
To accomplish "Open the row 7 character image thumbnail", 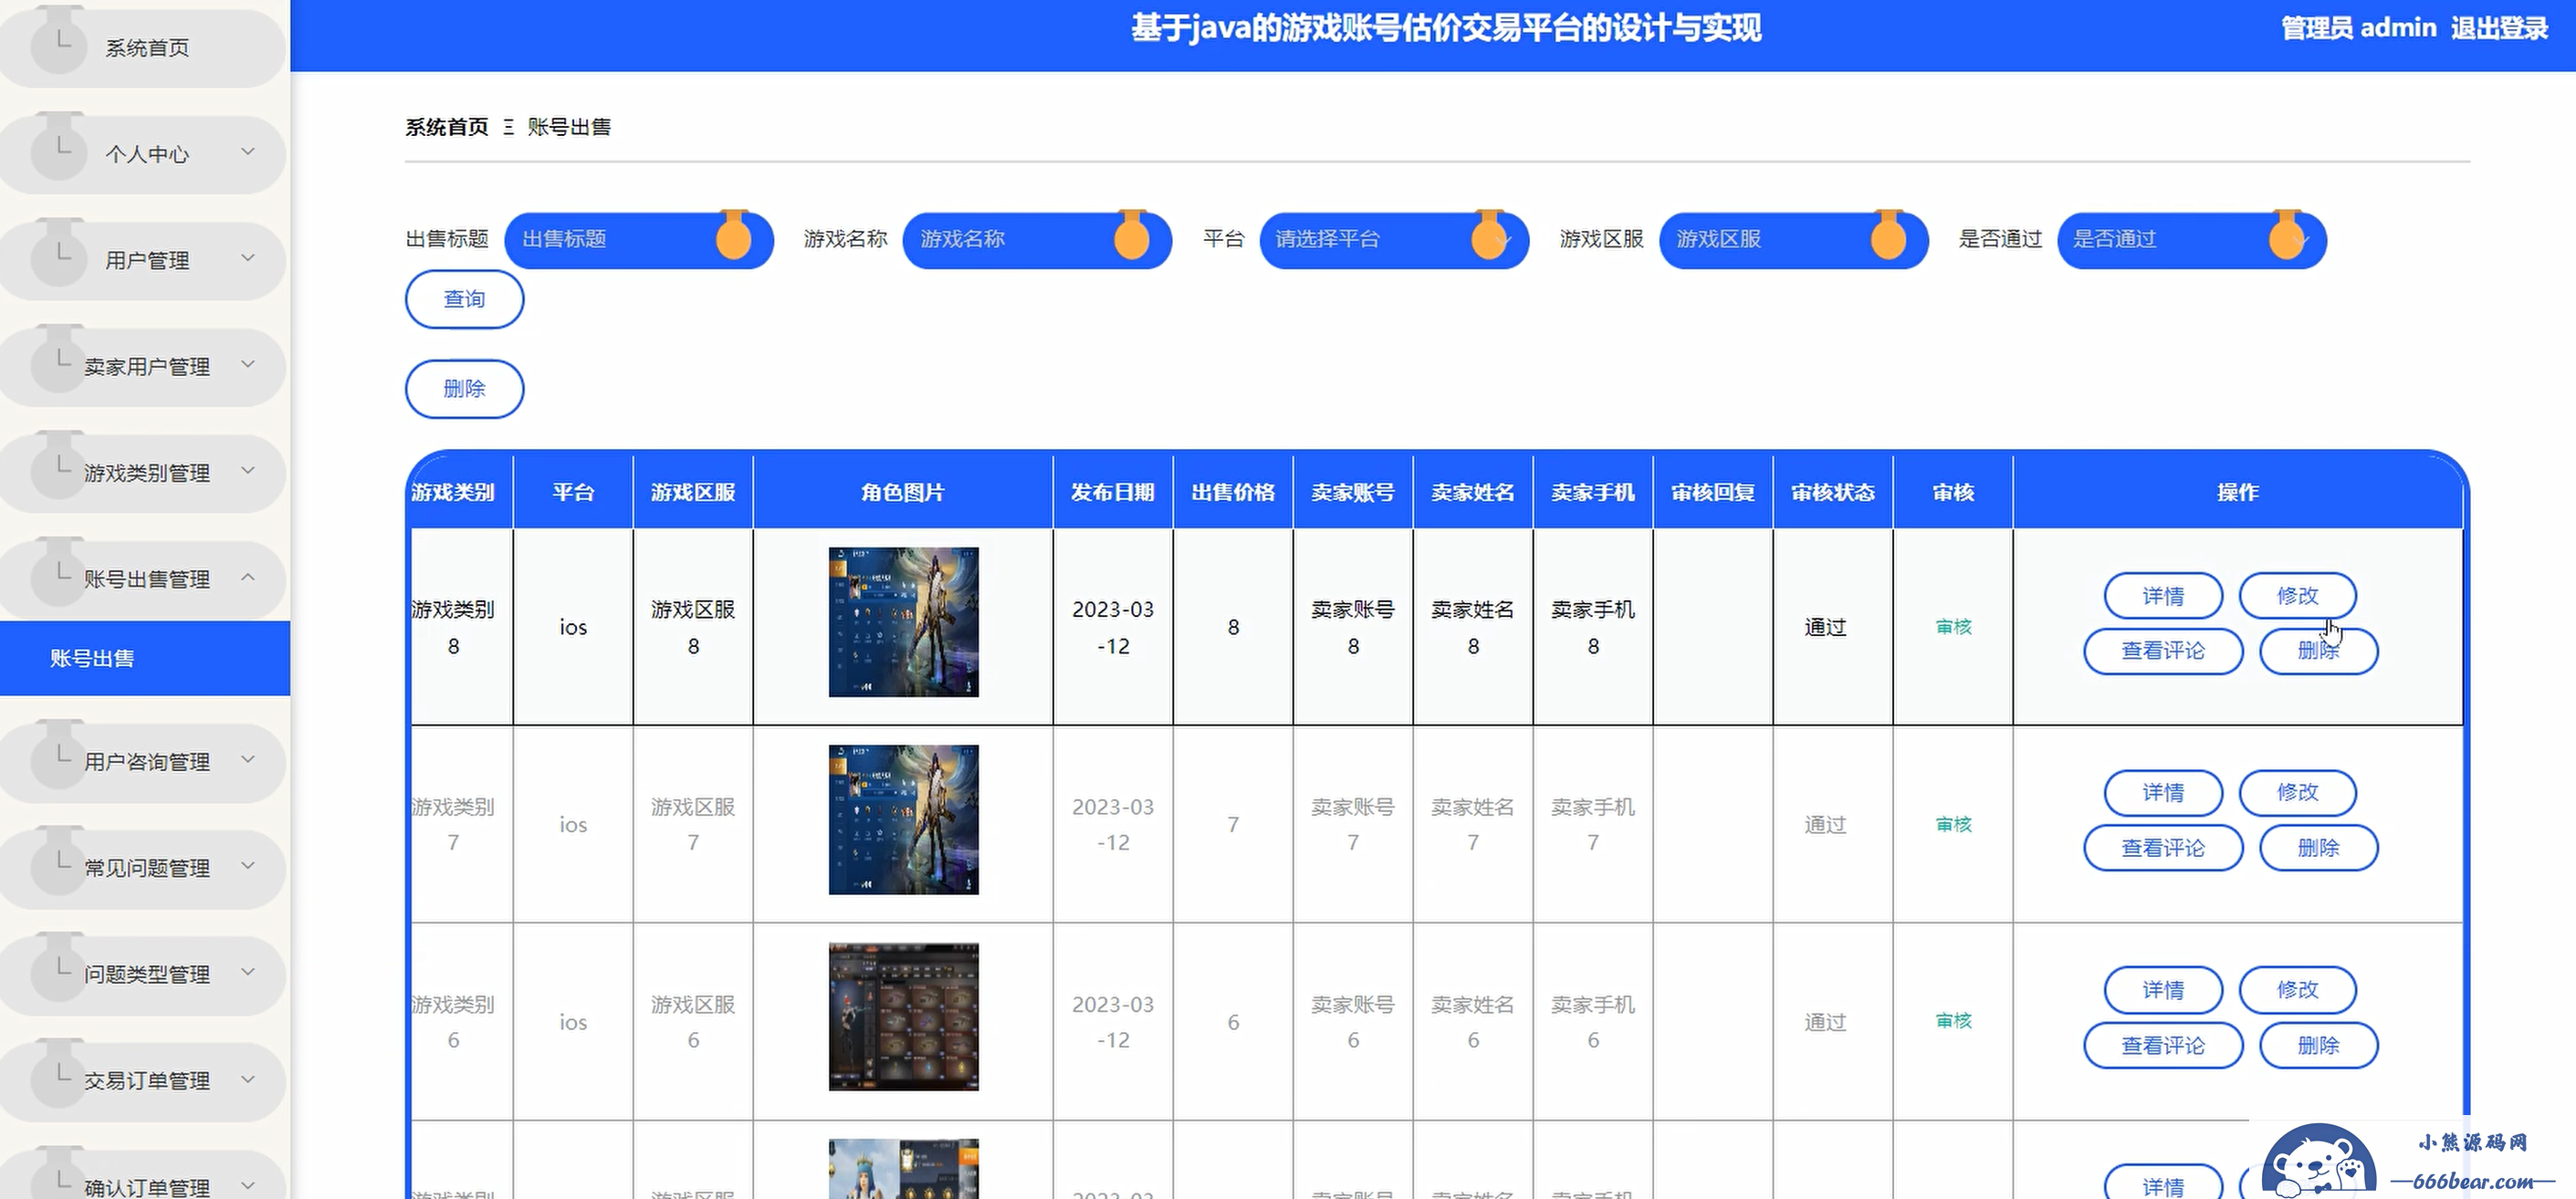I will pyautogui.click(x=903, y=819).
